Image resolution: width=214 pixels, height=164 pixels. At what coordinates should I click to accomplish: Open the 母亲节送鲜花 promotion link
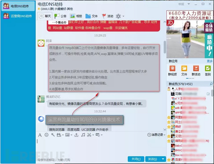point(54,160)
